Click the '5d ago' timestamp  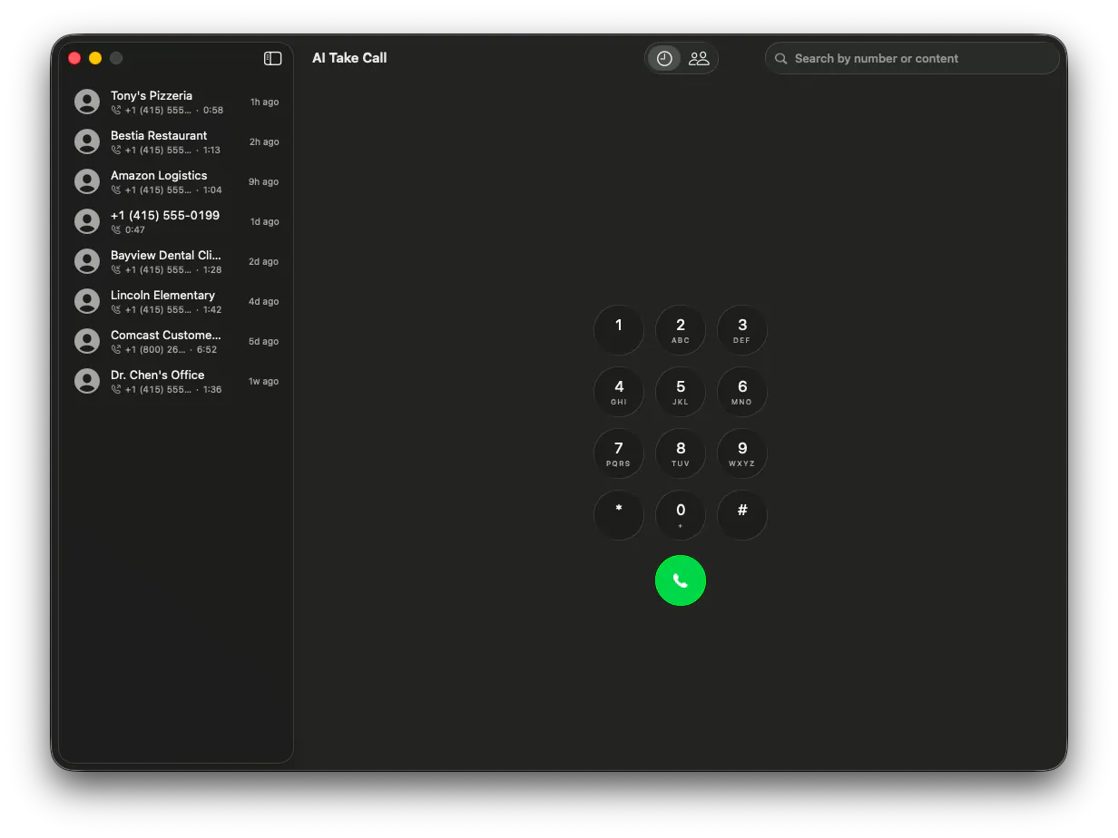pyautogui.click(x=264, y=342)
